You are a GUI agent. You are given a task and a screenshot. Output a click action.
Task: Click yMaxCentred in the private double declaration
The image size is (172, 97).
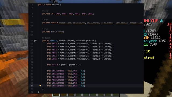tap(107, 23)
